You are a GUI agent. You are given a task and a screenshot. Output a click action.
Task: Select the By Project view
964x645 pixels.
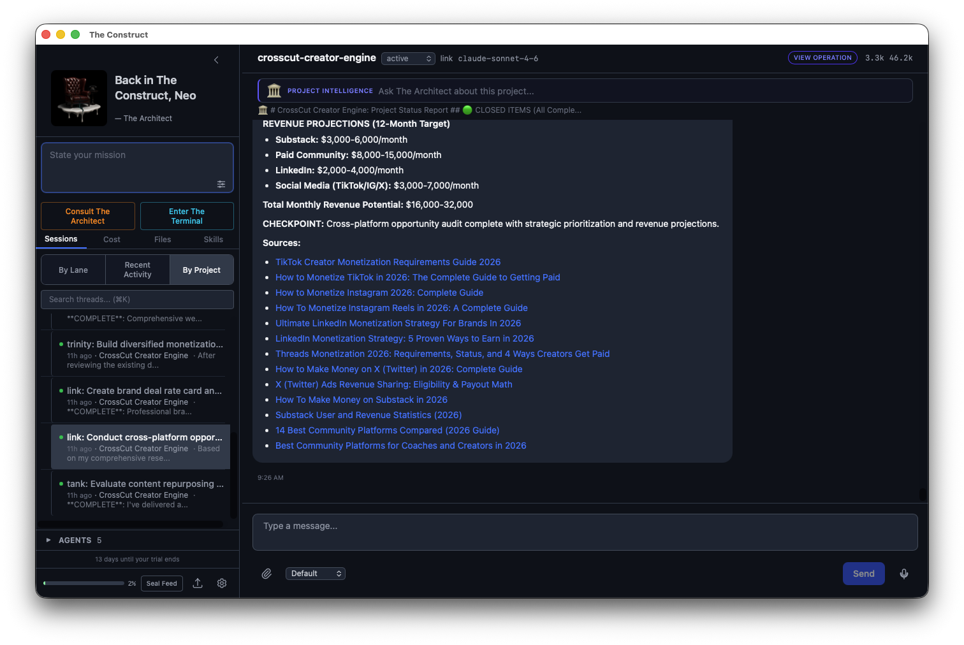pyautogui.click(x=201, y=270)
